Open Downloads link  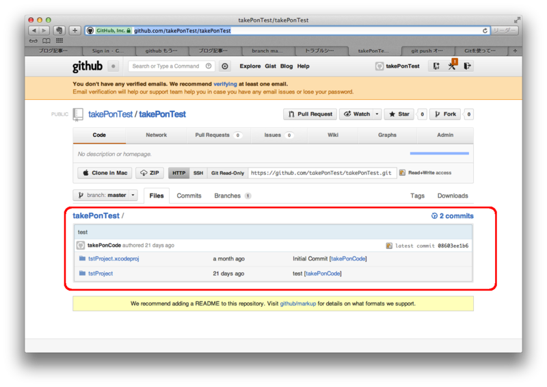(x=453, y=196)
